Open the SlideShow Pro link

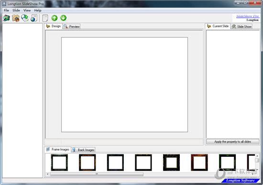248,16
